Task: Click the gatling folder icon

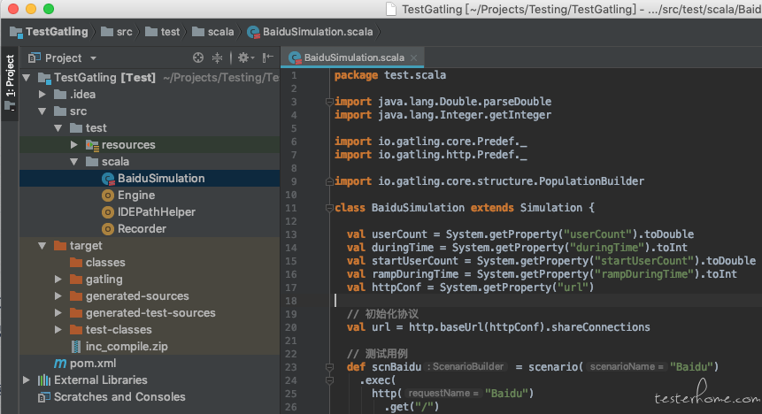Action: point(76,280)
